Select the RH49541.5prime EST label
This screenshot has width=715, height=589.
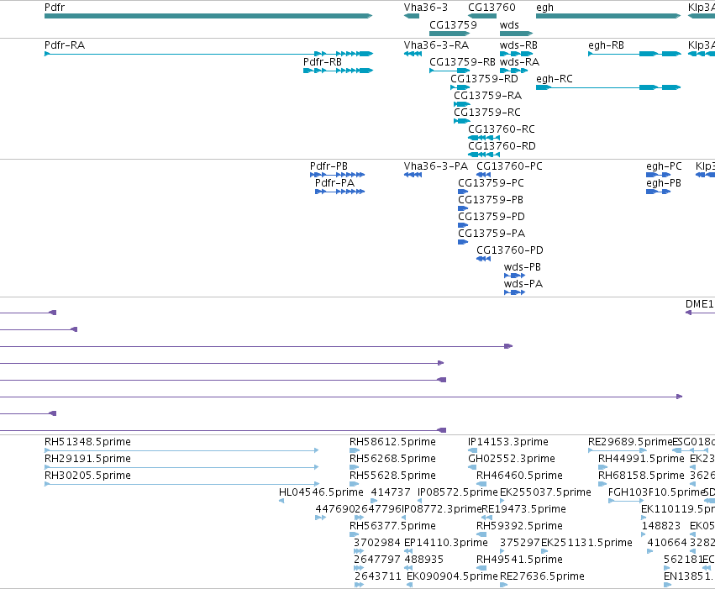point(519,560)
